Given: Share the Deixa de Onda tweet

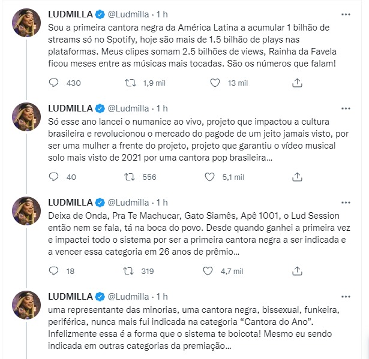Looking at the screenshot, I should pyautogui.click(x=296, y=271).
